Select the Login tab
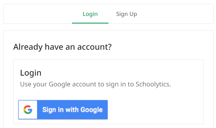Screen dimensions: 216x128 tap(90, 14)
